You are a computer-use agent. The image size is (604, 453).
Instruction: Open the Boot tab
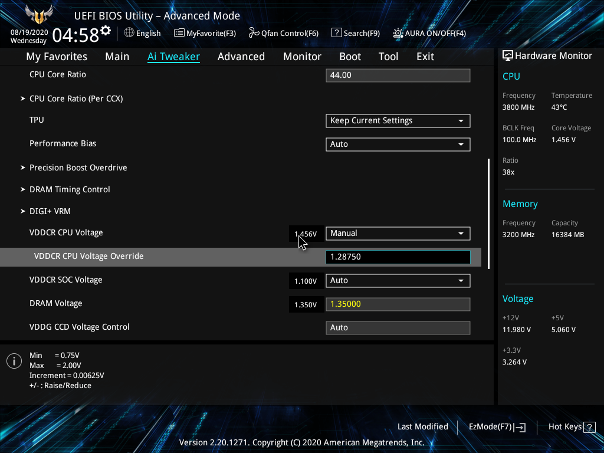click(x=350, y=56)
